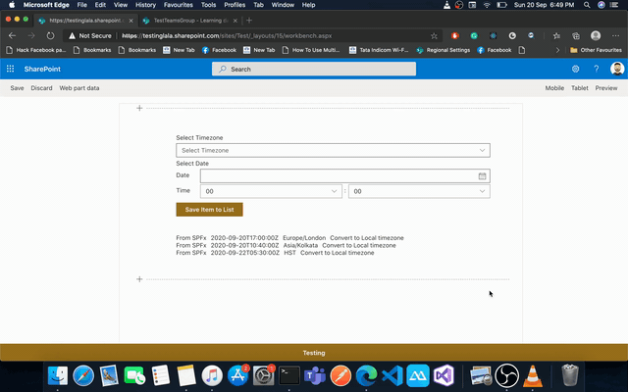Expand the Select Timezone dropdown
Viewport: 628px width, 392px height.
click(333, 150)
